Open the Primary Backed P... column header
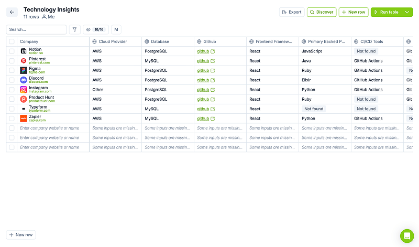 coord(325,41)
